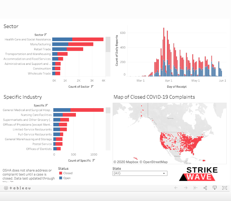Open the share icon in toolbar
This screenshot has height=201, width=231.
point(205,188)
